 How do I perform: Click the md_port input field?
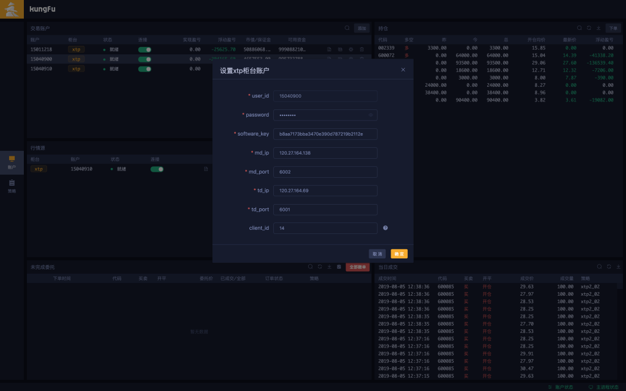325,172
